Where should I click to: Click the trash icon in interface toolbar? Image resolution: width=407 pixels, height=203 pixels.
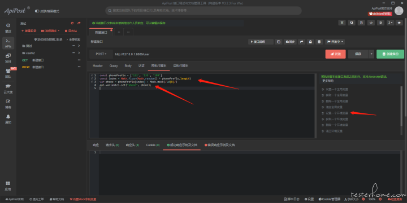(x=319, y=42)
